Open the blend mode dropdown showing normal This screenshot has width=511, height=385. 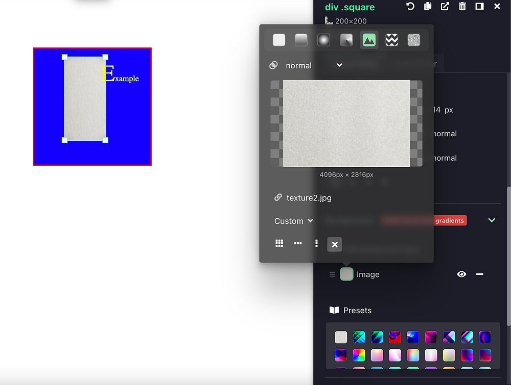[x=314, y=65]
